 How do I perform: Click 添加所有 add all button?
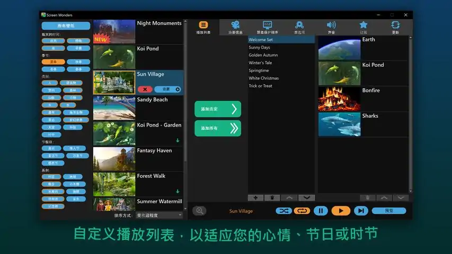pos(218,128)
